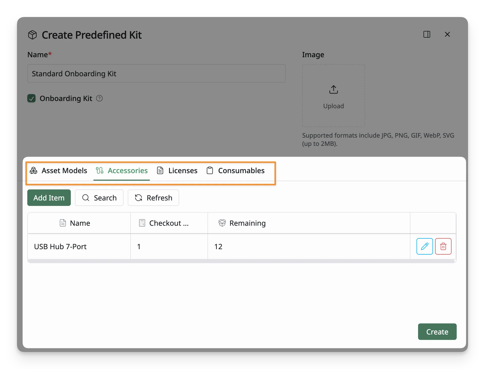Click the green Add Item button
This screenshot has width=485, height=369.
coord(49,198)
